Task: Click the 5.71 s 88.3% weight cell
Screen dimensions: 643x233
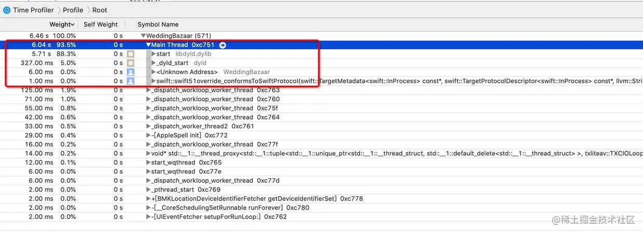Action: tap(53, 54)
